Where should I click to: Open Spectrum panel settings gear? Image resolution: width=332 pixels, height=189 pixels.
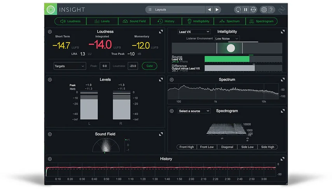pyautogui.click(x=172, y=80)
